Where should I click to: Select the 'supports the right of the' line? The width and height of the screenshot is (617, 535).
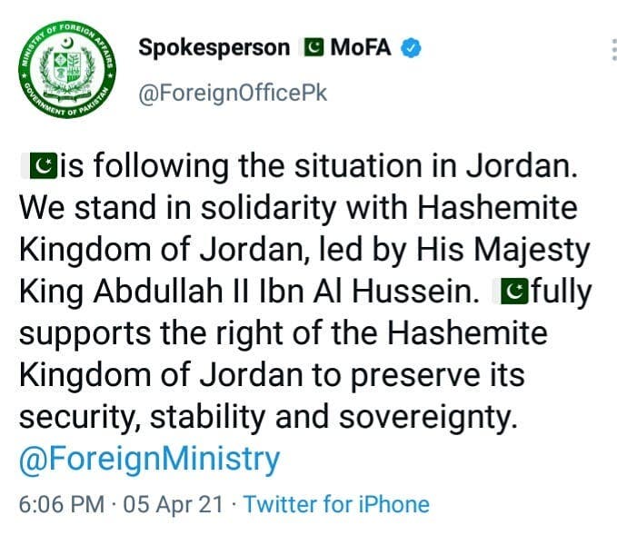pyautogui.click(x=284, y=333)
